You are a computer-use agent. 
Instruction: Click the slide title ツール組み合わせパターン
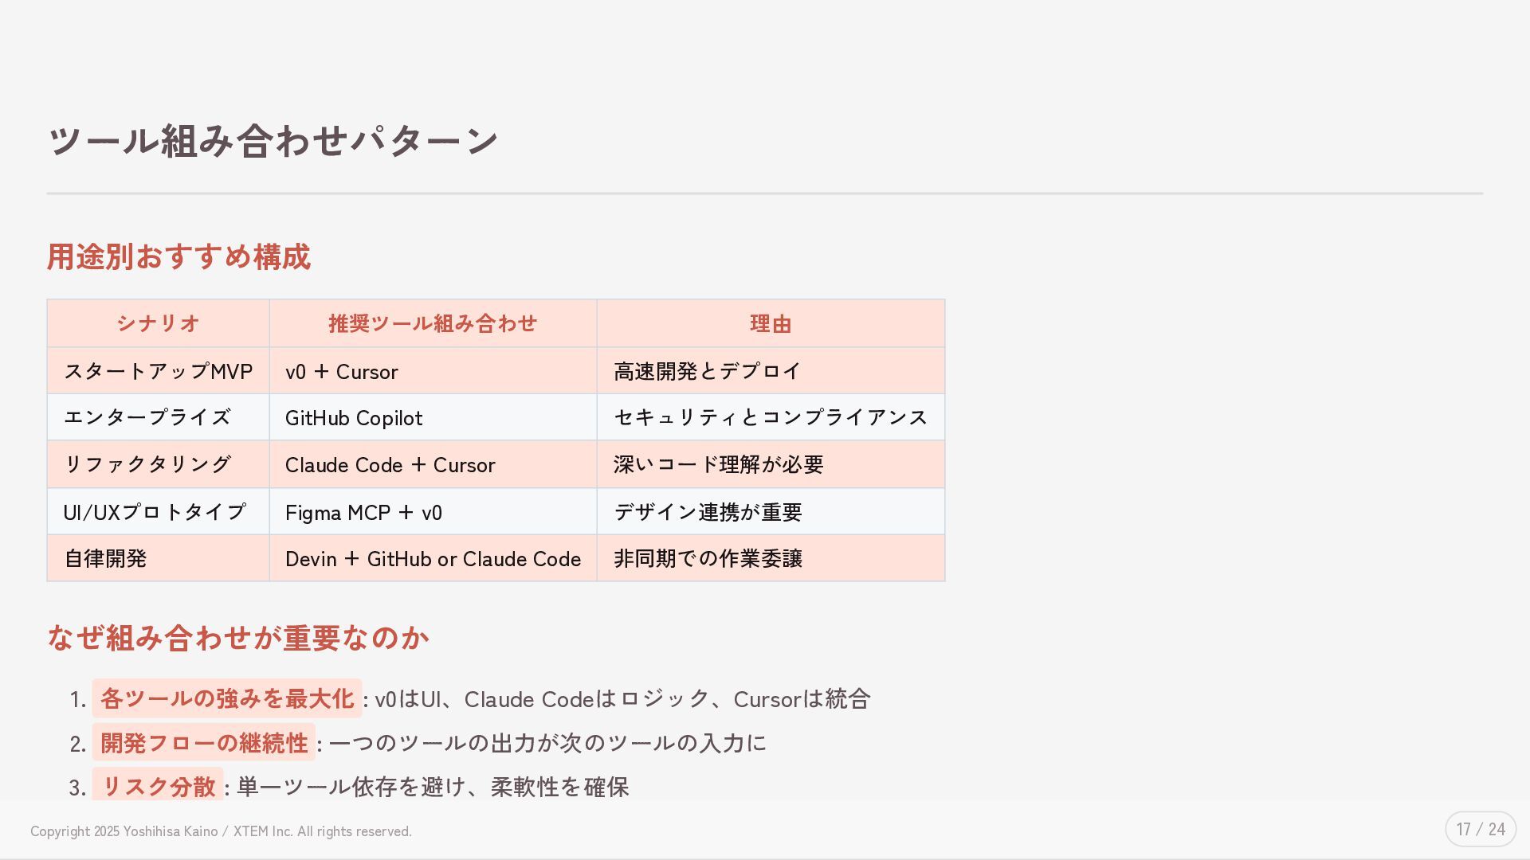pos(273,141)
